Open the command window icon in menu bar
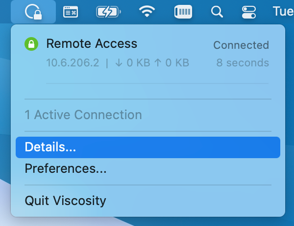This screenshot has height=226, width=294. [x=71, y=11]
